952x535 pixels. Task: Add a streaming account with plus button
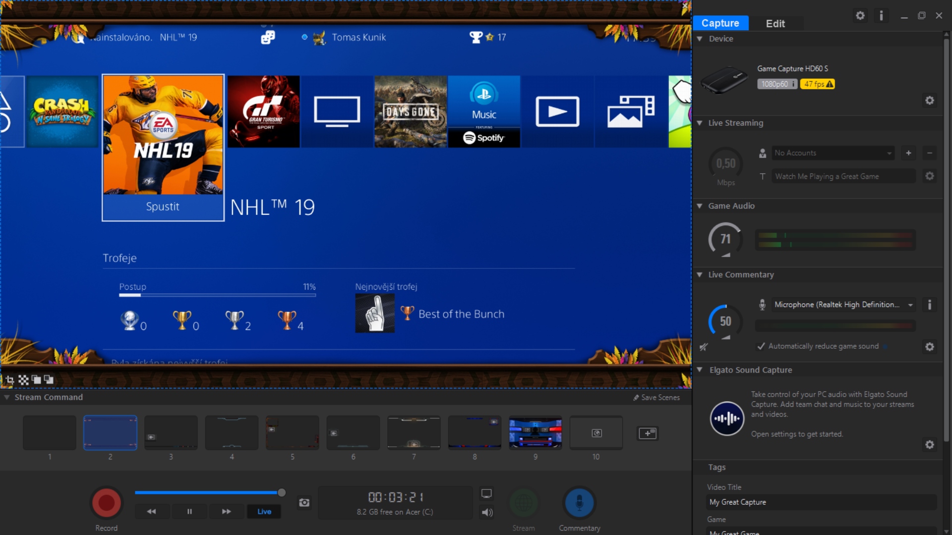click(x=908, y=153)
